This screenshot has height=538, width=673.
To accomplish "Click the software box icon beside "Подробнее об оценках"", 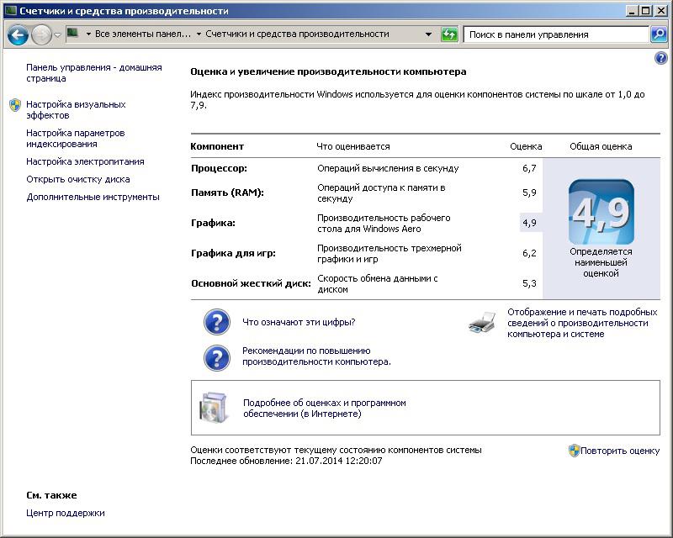I will click(214, 409).
